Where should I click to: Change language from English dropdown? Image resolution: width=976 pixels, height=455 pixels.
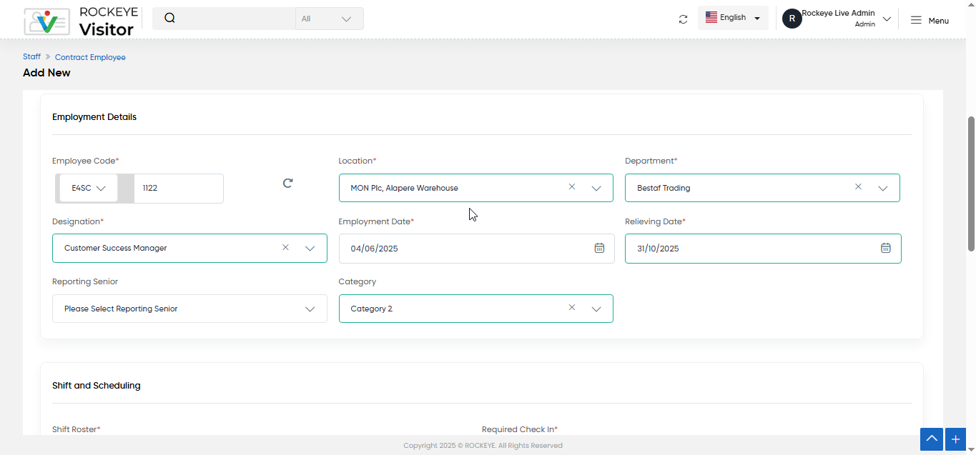point(733,18)
